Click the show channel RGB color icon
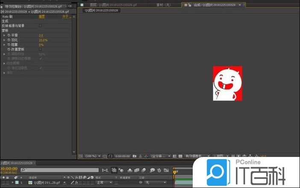The image size is (300, 188). [x=146, y=156]
